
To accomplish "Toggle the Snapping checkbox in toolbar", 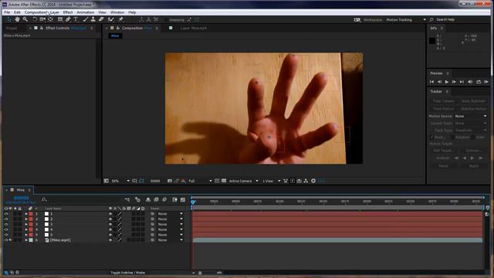I will click(x=167, y=20).
